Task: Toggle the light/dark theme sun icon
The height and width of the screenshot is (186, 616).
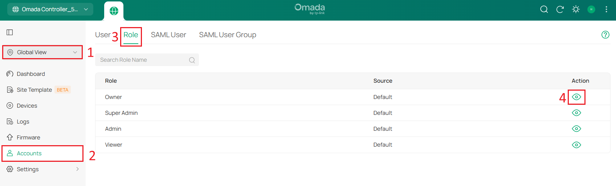Action: [576, 9]
